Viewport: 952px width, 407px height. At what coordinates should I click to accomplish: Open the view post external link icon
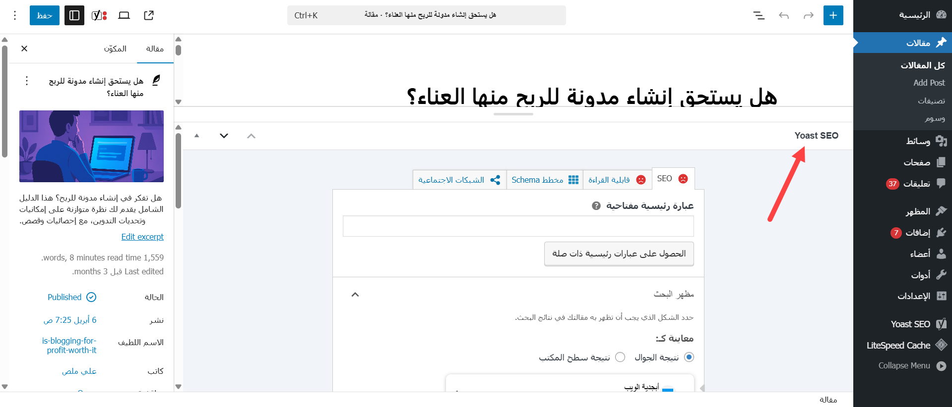[x=149, y=15]
